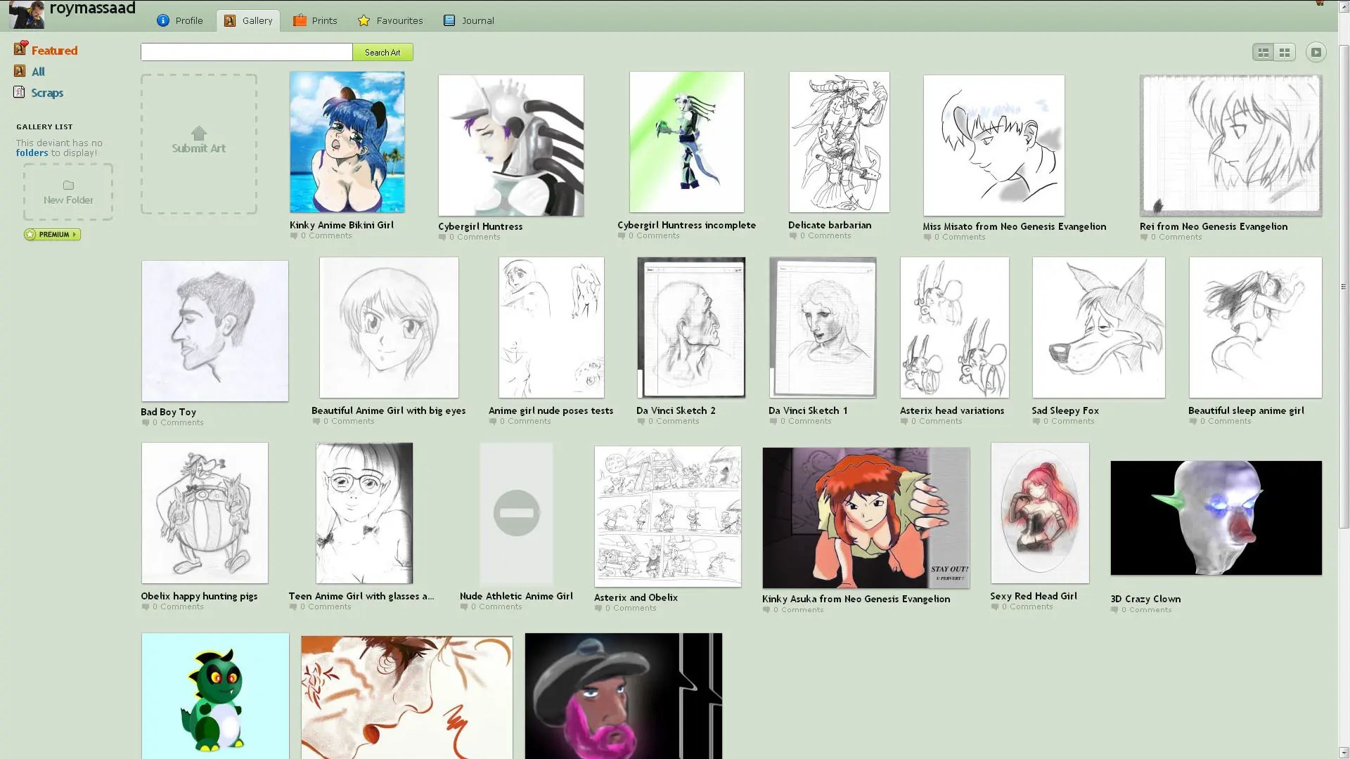Open Obelix happy hunting pigs thumbnail
Image resolution: width=1350 pixels, height=759 pixels.
(205, 513)
